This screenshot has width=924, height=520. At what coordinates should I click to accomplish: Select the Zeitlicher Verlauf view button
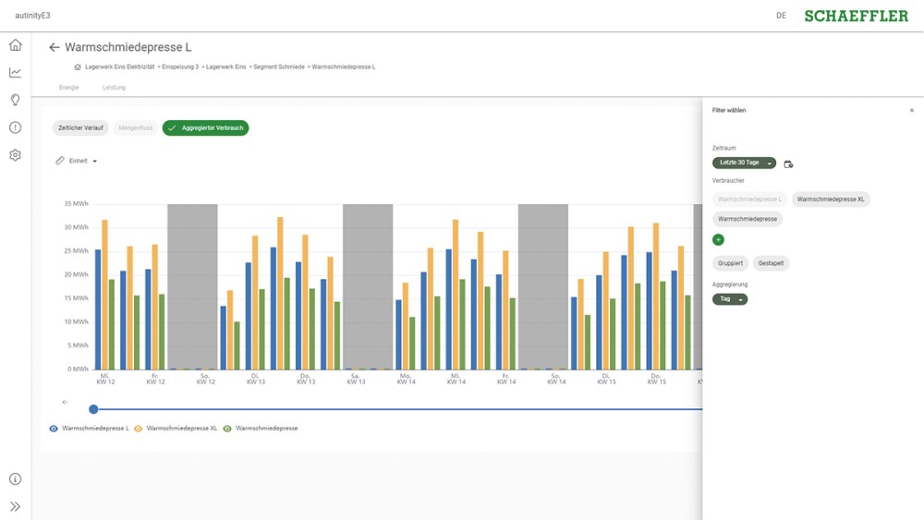tap(80, 128)
